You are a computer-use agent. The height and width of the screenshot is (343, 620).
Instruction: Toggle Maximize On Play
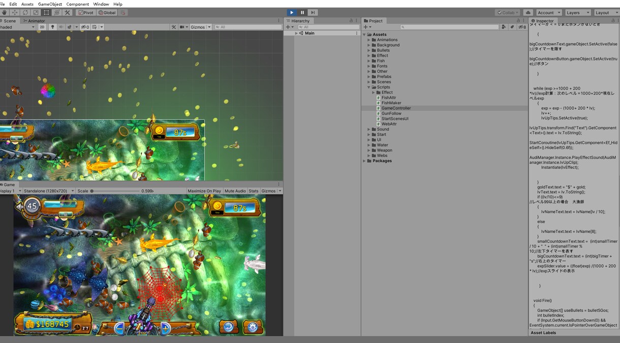pos(204,191)
